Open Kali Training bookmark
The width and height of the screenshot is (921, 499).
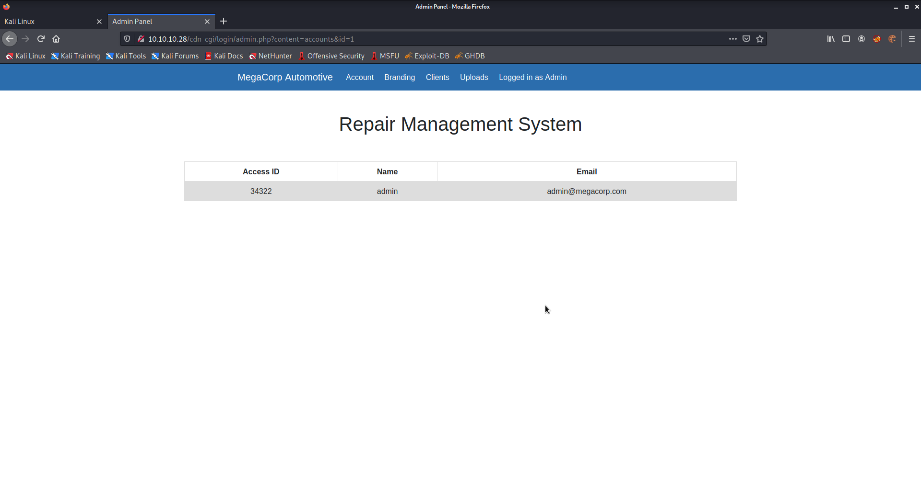(76, 56)
